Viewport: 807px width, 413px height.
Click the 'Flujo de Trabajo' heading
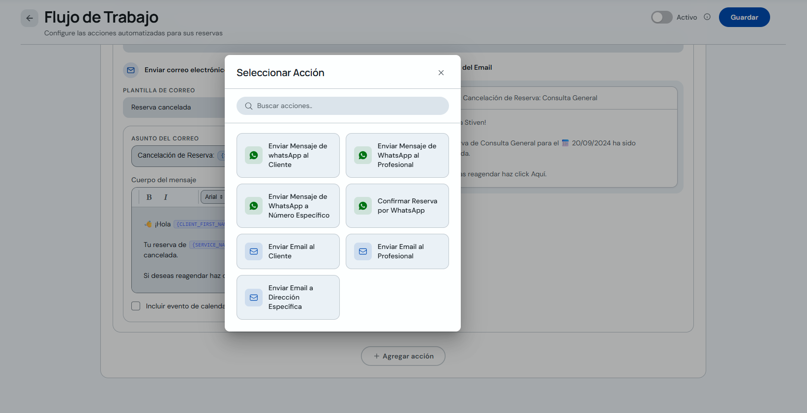point(101,17)
